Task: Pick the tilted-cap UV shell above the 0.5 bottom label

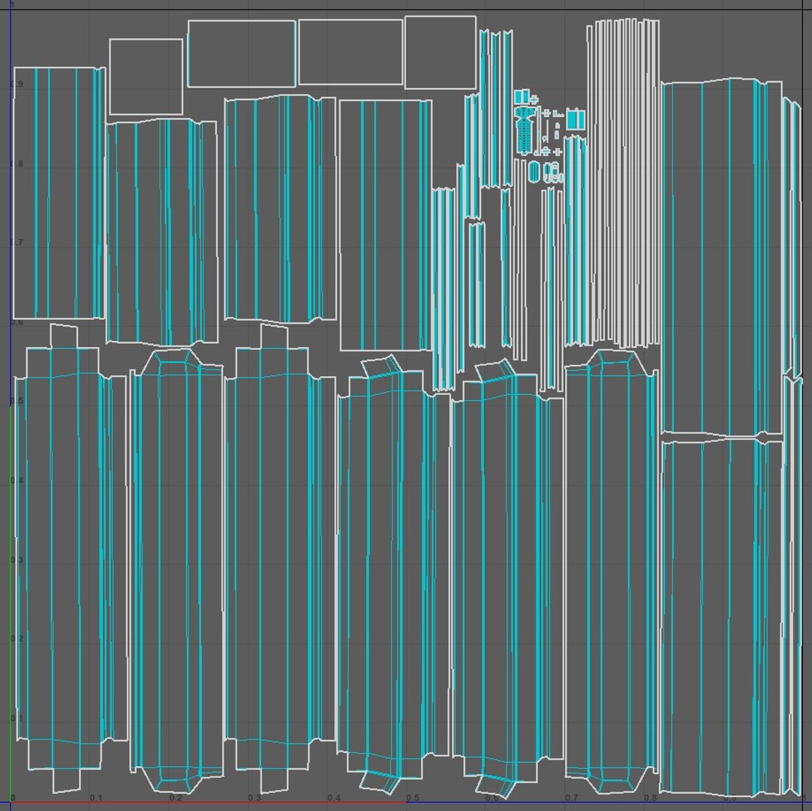Action: click(393, 575)
